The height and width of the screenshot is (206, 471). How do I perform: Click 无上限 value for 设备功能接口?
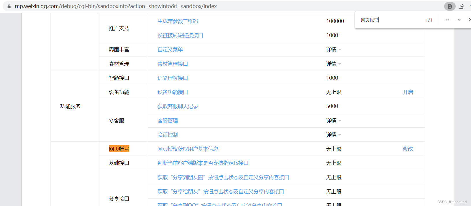pos(334,92)
